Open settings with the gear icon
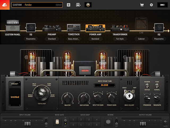The image size is (170, 128). click(x=151, y=5)
